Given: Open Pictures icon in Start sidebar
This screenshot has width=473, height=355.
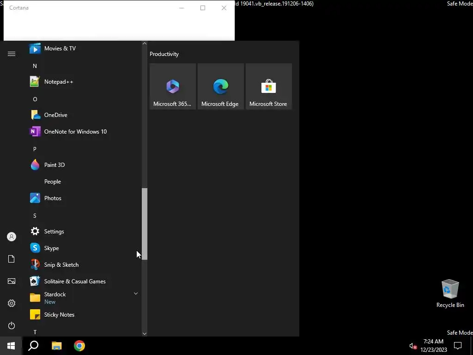Looking at the screenshot, I should coord(12,281).
